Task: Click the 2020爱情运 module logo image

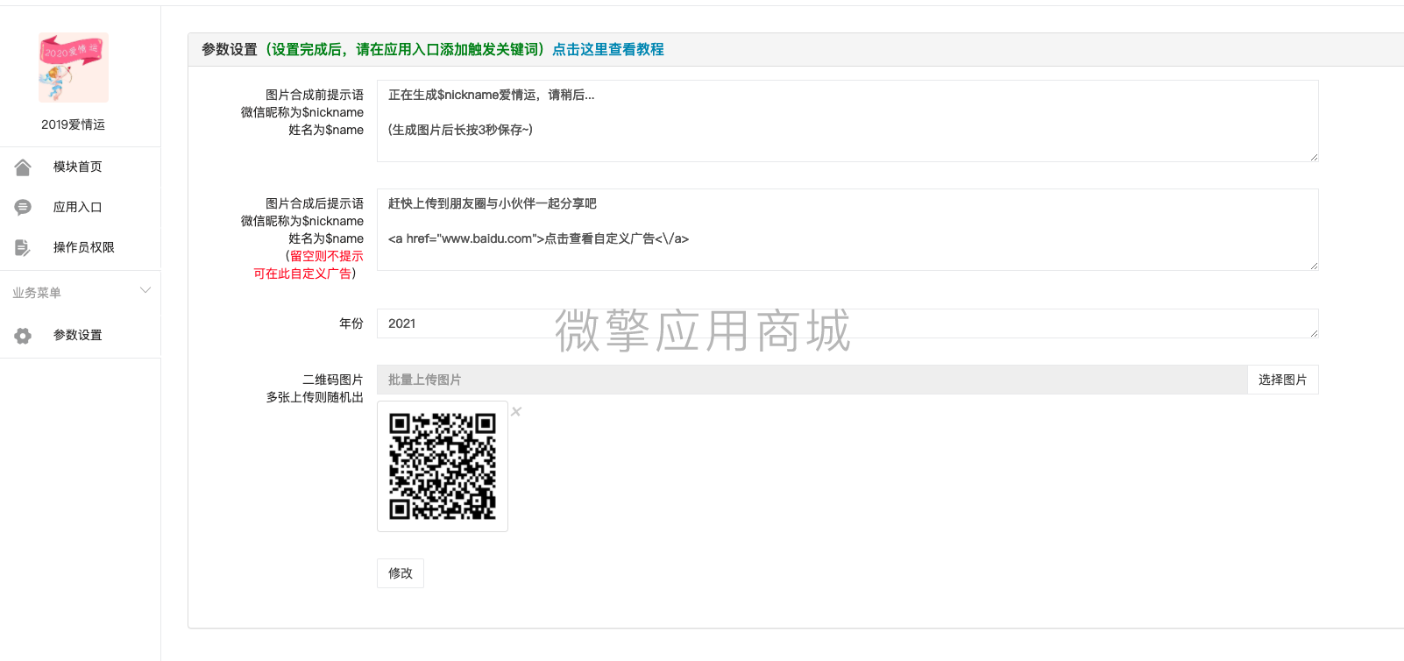Action: click(74, 68)
